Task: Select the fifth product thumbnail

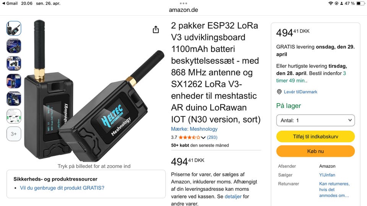Action: pyautogui.click(x=14, y=99)
